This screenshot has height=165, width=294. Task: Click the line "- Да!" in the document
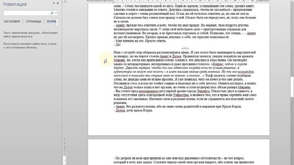tap(117, 45)
